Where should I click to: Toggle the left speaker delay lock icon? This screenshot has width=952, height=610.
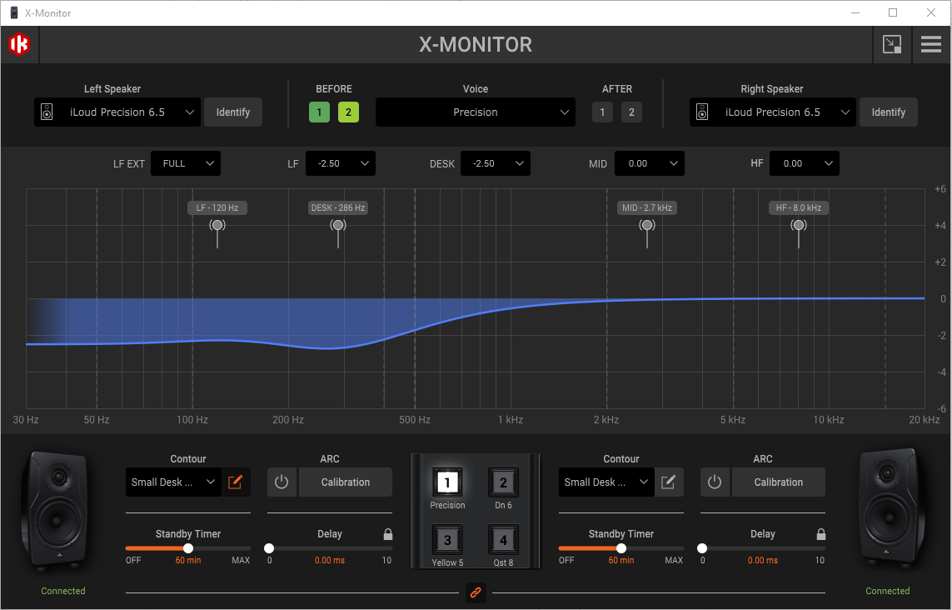click(388, 534)
